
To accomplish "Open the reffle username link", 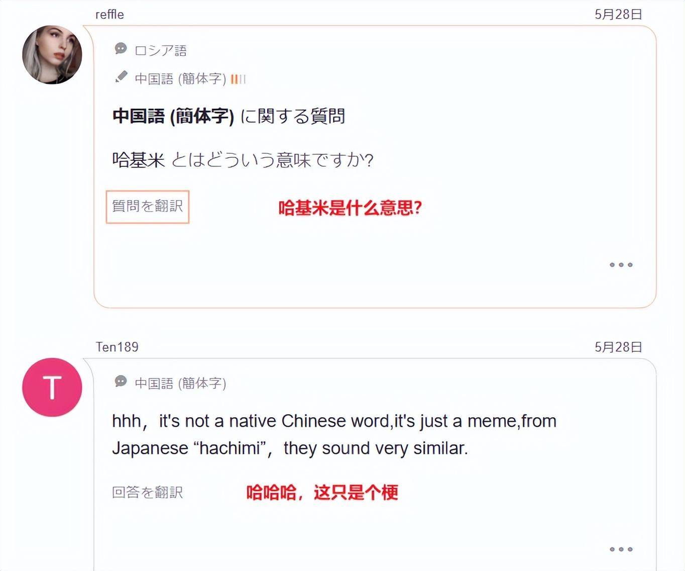I will [x=109, y=15].
